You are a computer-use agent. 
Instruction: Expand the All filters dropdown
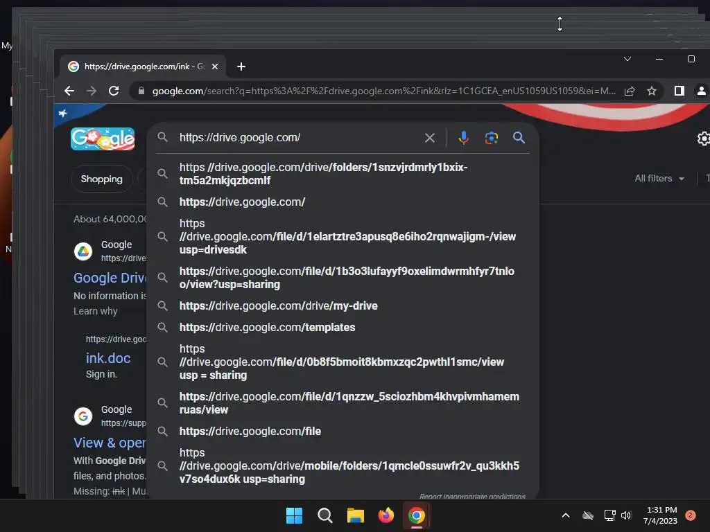pyautogui.click(x=659, y=178)
